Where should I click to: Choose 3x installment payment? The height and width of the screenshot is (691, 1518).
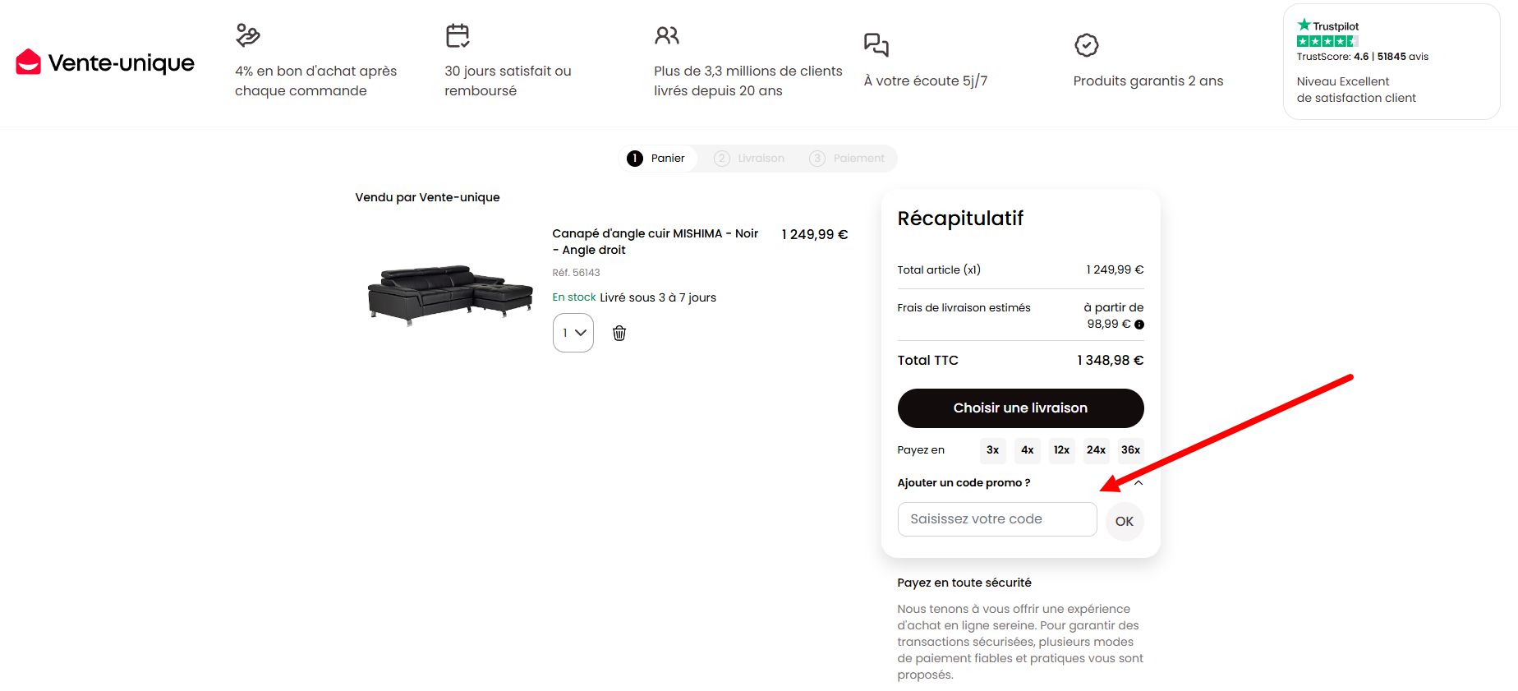click(x=993, y=450)
